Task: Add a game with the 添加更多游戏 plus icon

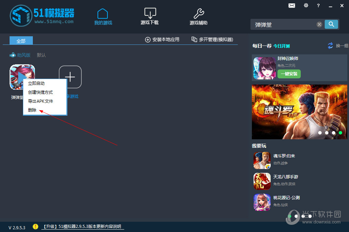Action: (x=70, y=77)
